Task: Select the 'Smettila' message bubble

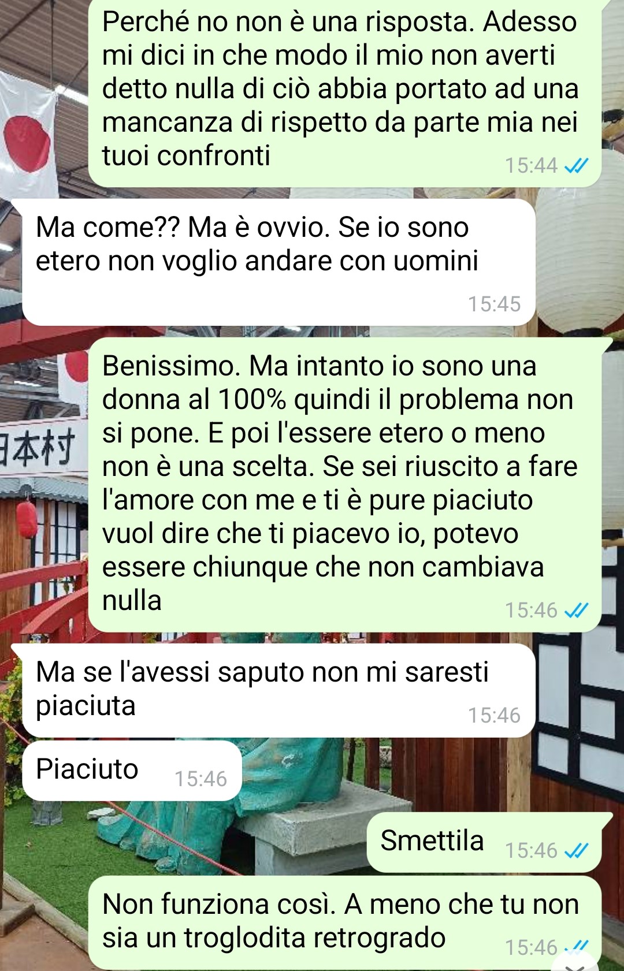Action: 484,842
